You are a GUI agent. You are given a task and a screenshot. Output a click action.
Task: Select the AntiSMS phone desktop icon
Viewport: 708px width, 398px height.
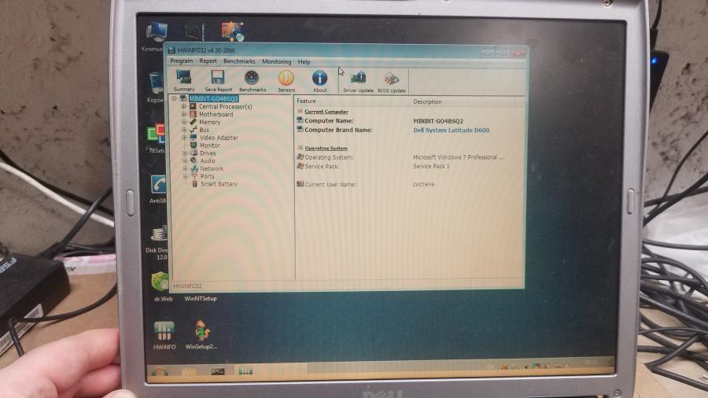pyautogui.click(x=158, y=190)
